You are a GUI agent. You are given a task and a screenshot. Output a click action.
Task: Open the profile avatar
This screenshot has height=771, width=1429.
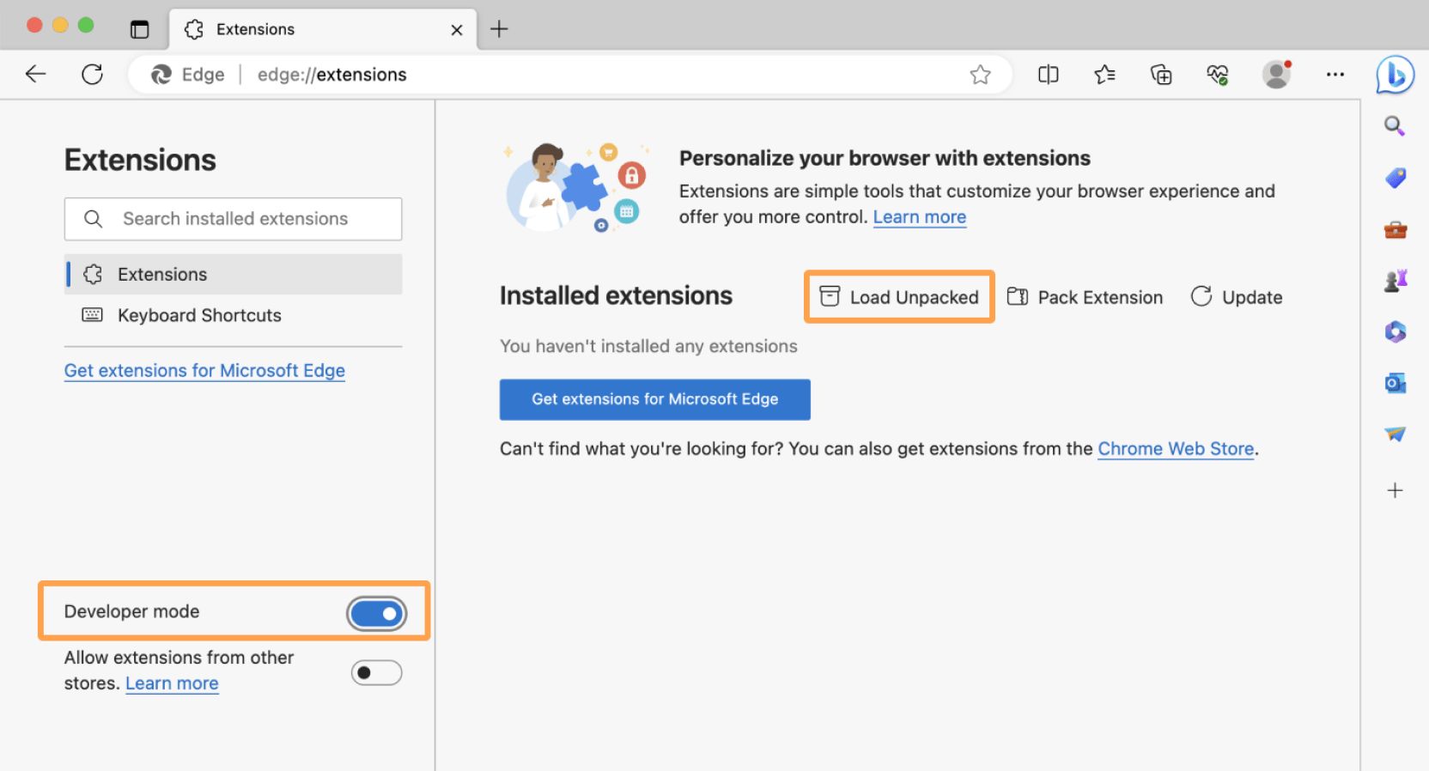pos(1276,74)
